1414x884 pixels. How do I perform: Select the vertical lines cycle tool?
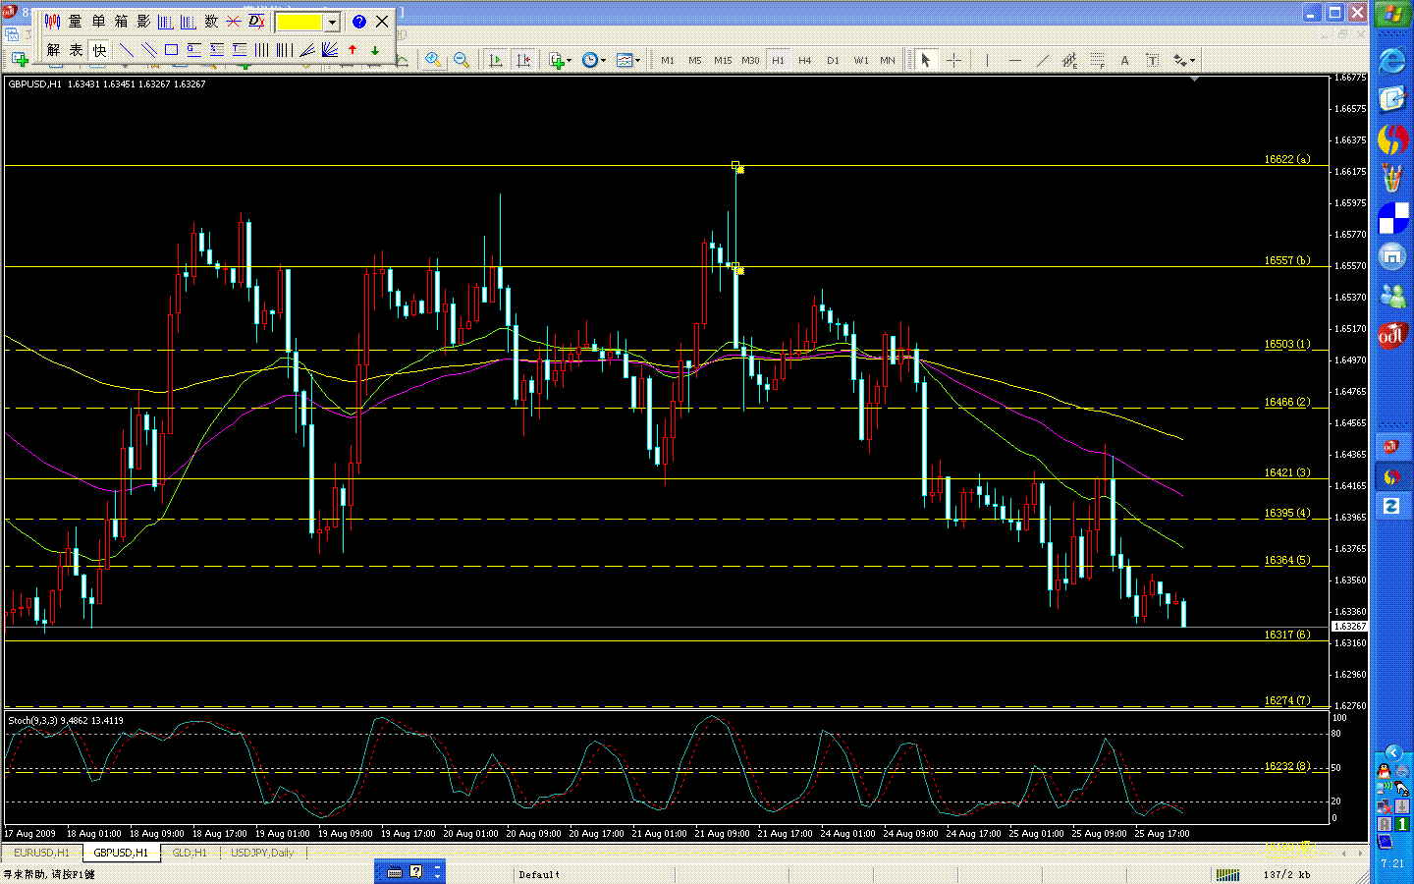pos(261,50)
